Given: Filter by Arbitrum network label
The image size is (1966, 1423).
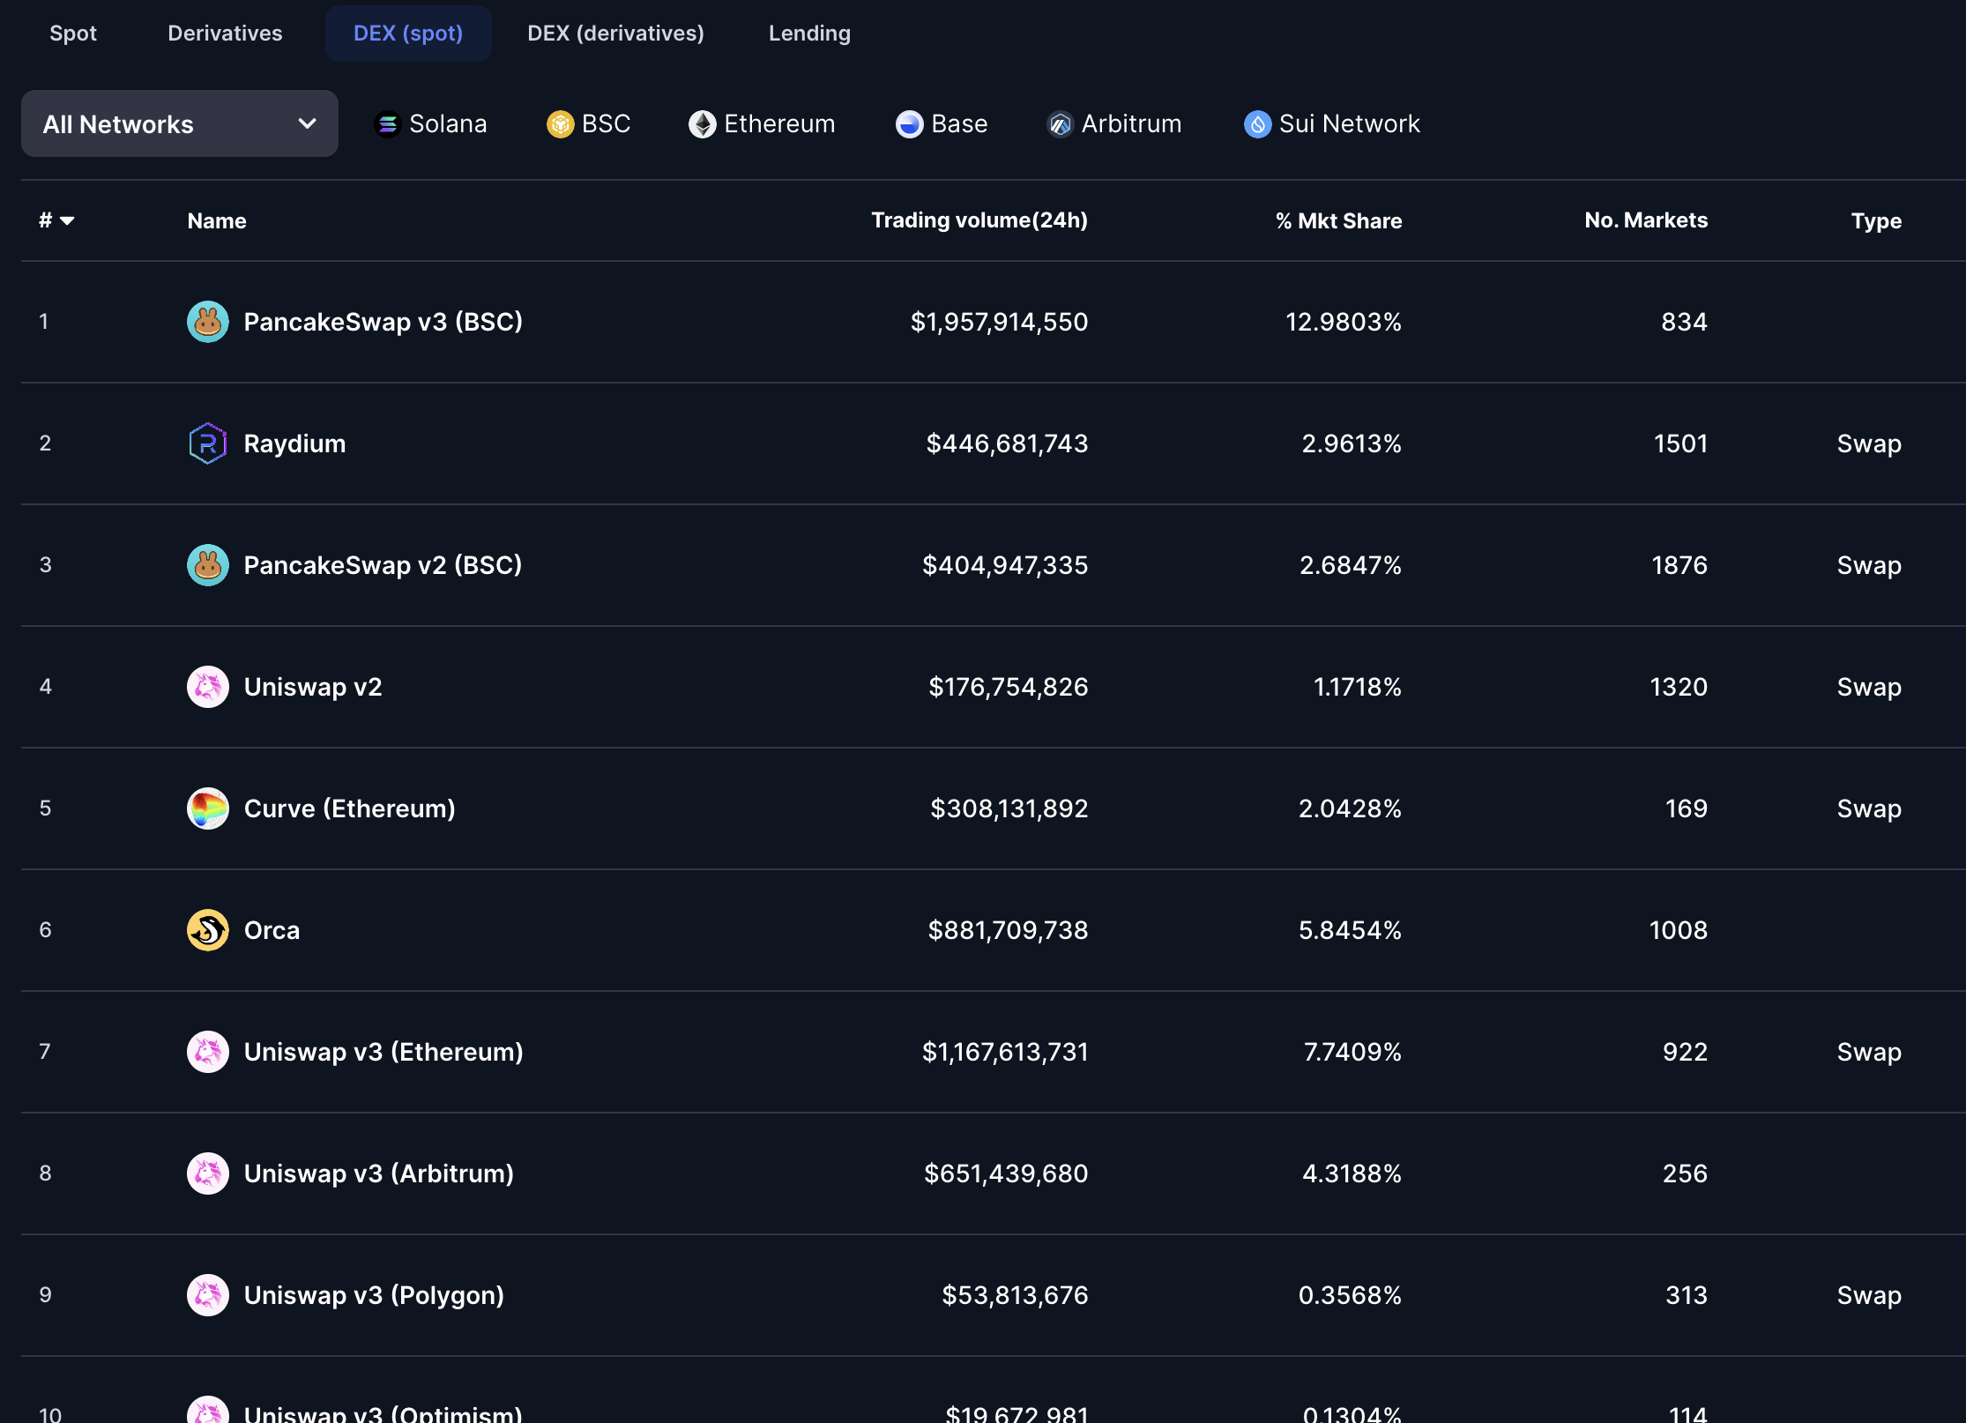Looking at the screenshot, I should coord(1132,124).
